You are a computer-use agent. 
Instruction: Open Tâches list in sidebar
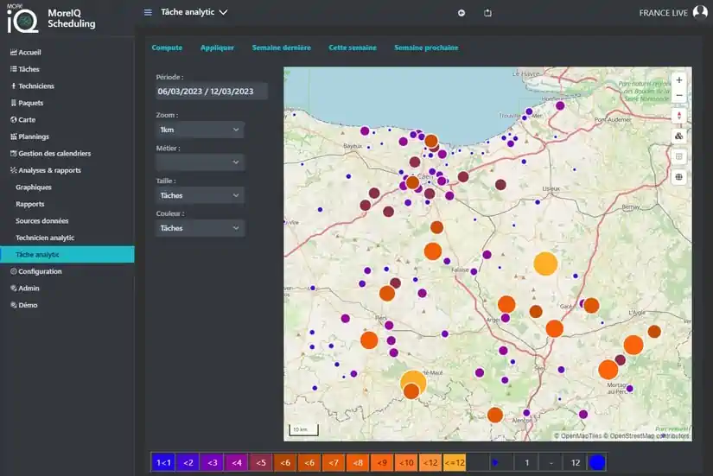(x=24, y=69)
